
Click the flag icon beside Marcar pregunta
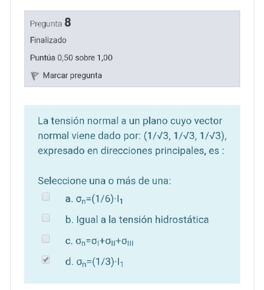click(x=34, y=76)
